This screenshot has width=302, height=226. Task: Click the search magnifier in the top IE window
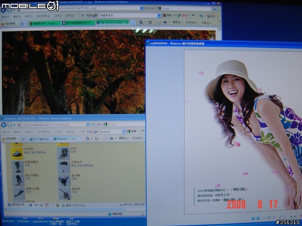pyautogui.click(x=215, y=9)
